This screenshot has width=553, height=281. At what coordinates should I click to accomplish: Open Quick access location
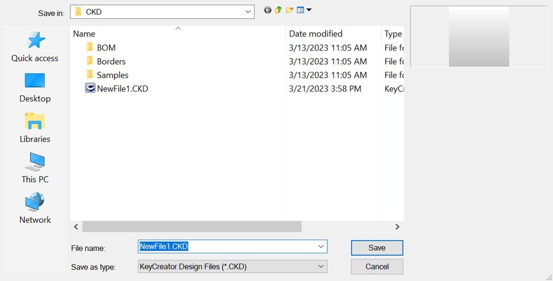[x=35, y=47]
